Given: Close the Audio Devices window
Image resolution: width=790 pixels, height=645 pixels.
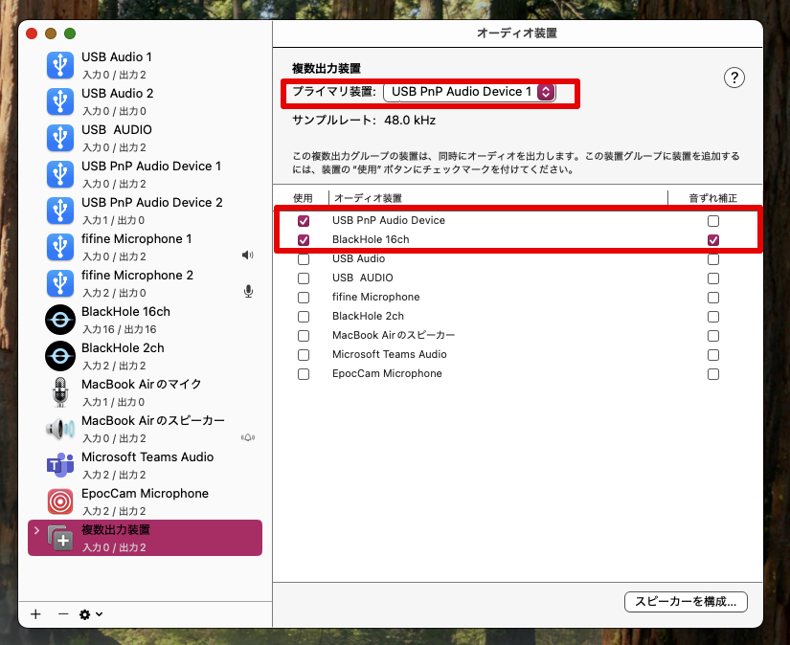Looking at the screenshot, I should [x=32, y=33].
